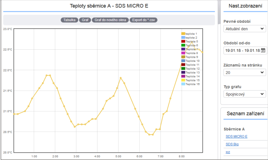Switch to the Graf view
This screenshot has height=160, width=268.
pos(85,20)
